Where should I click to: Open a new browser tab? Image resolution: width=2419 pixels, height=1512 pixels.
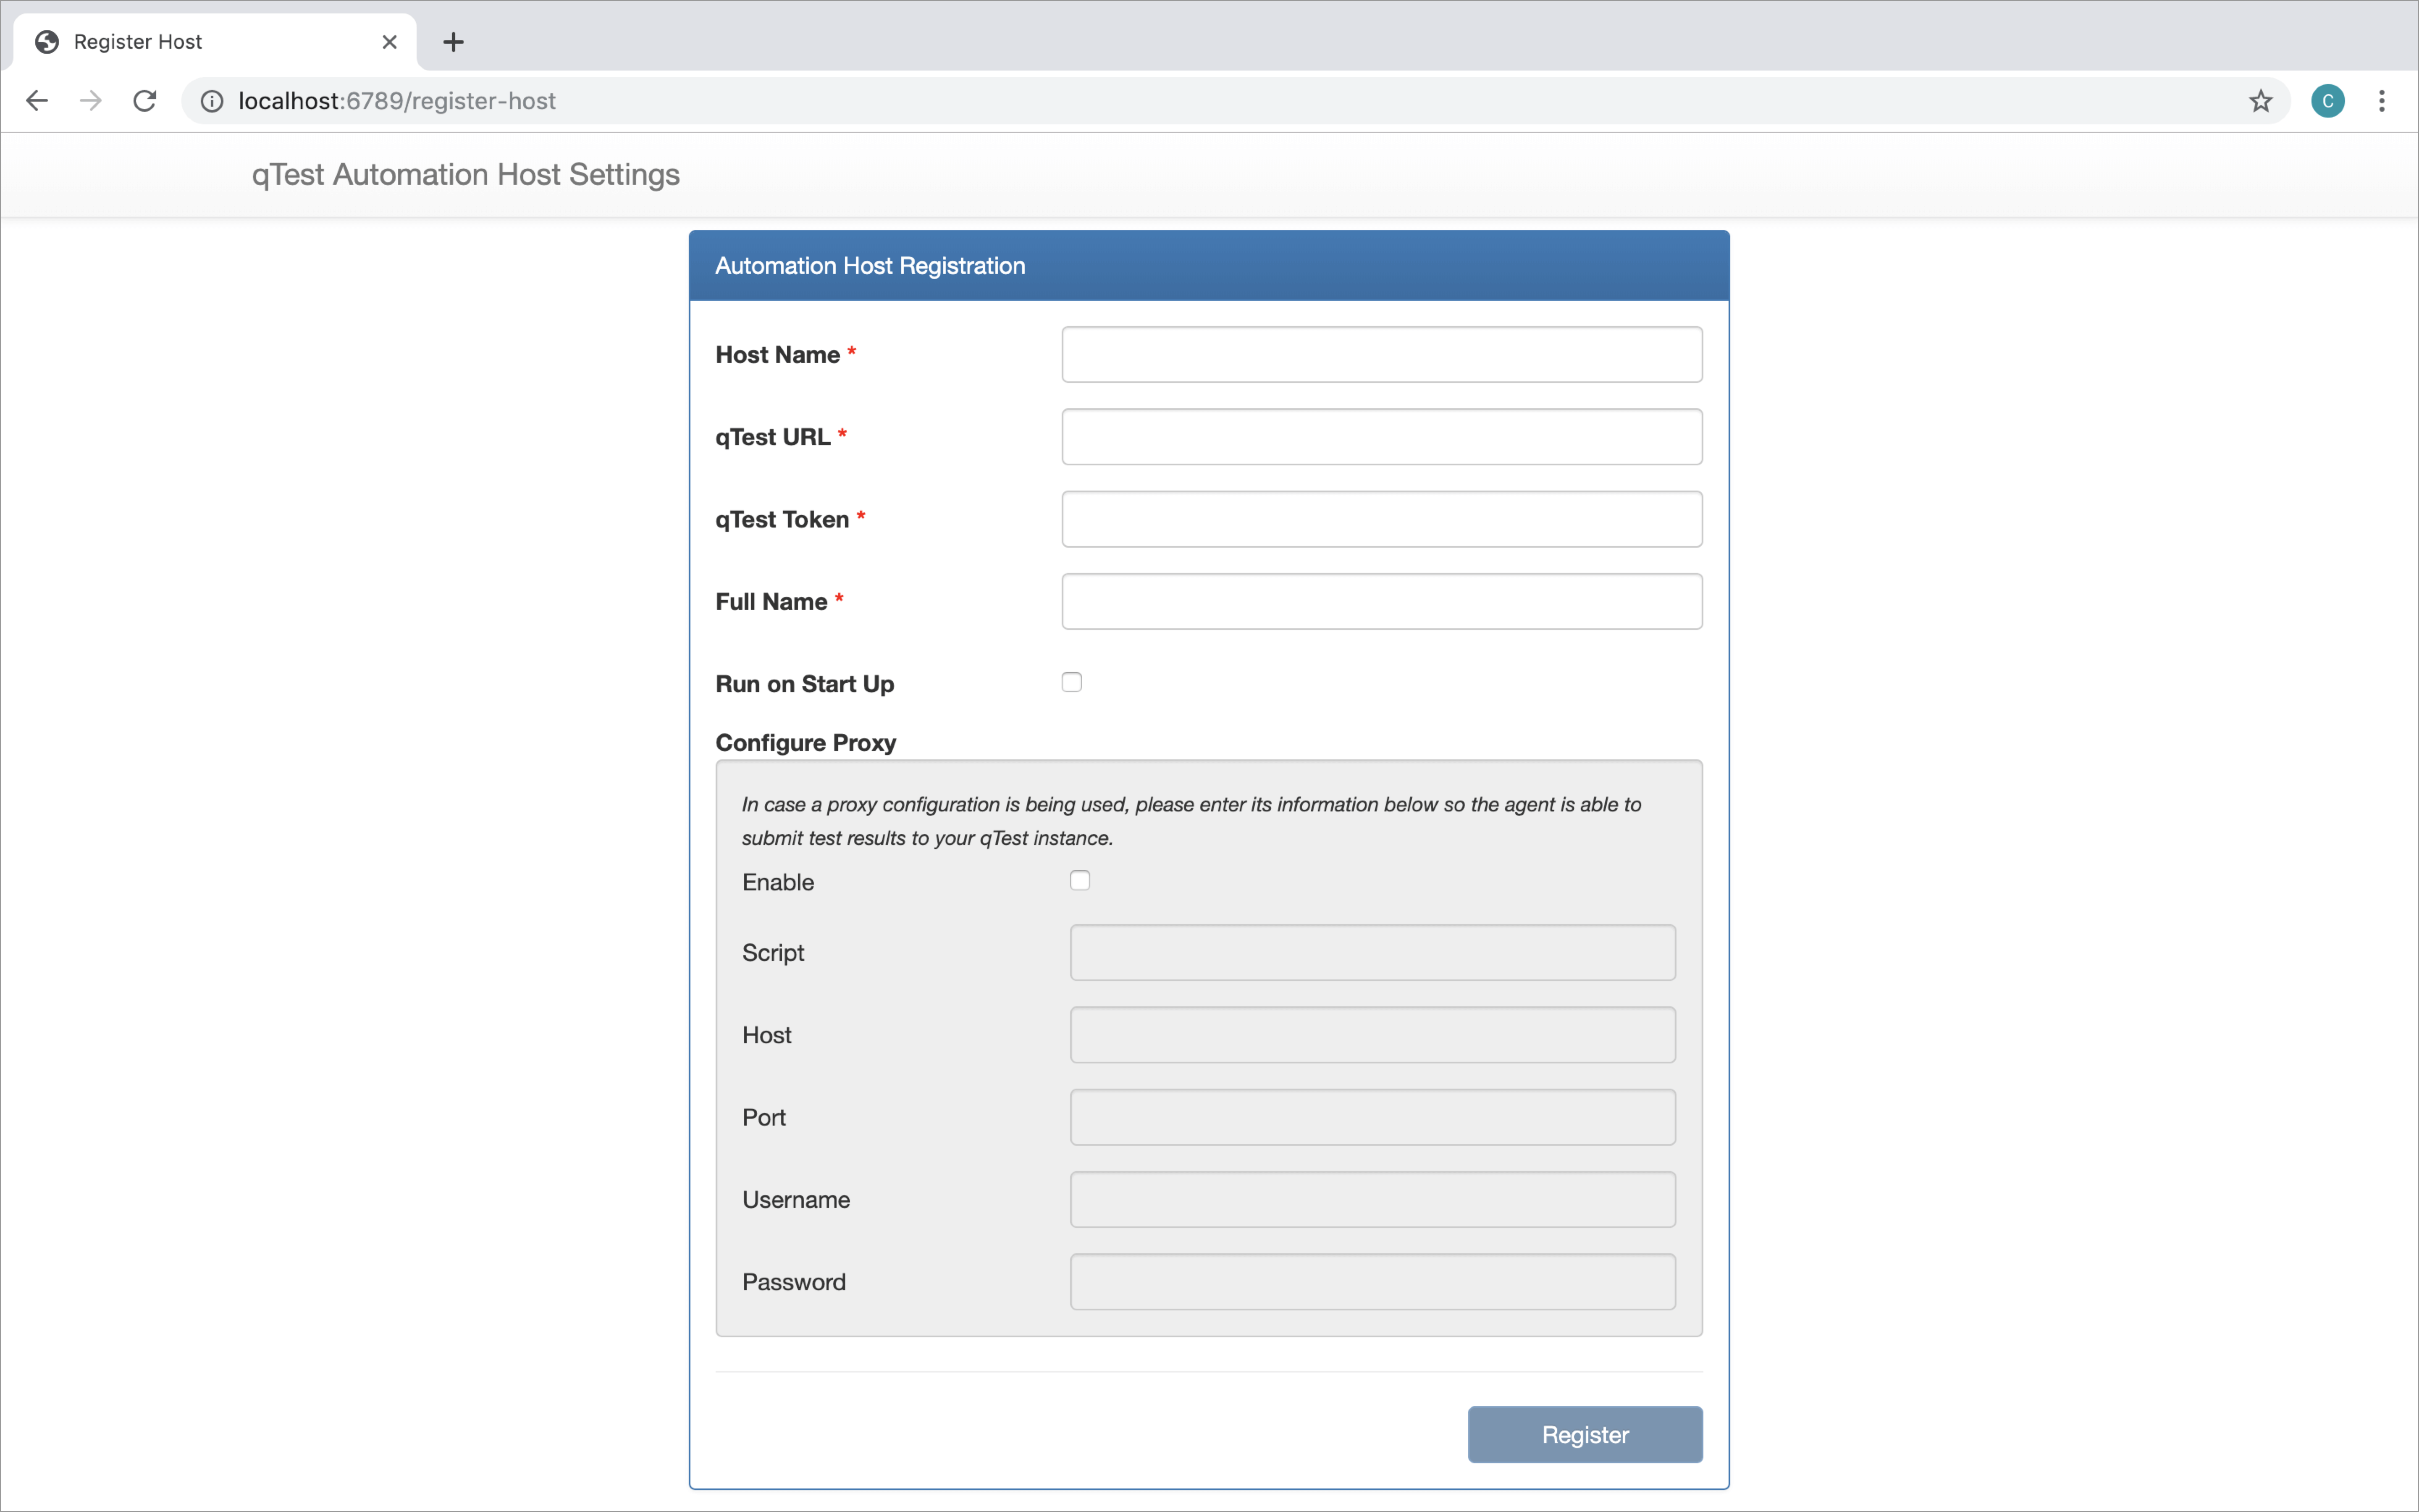point(453,41)
